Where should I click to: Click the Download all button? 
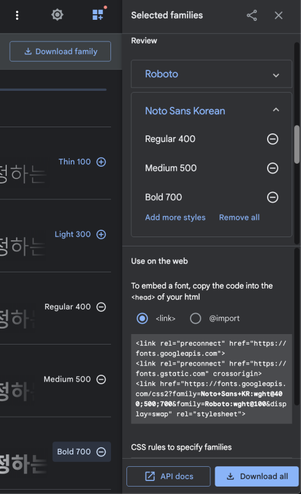click(x=257, y=476)
